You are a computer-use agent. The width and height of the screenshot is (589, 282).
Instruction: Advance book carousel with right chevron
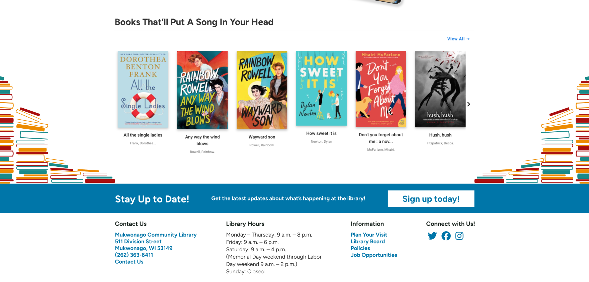coord(469,104)
